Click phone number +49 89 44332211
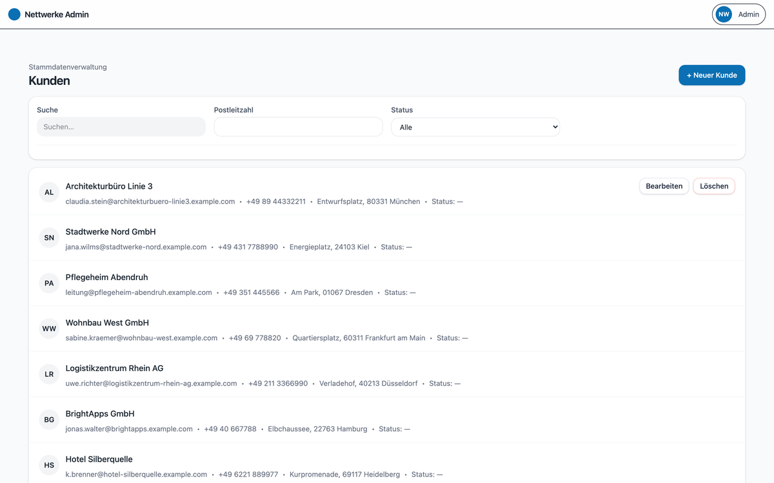This screenshot has height=483, width=774. pyautogui.click(x=276, y=202)
